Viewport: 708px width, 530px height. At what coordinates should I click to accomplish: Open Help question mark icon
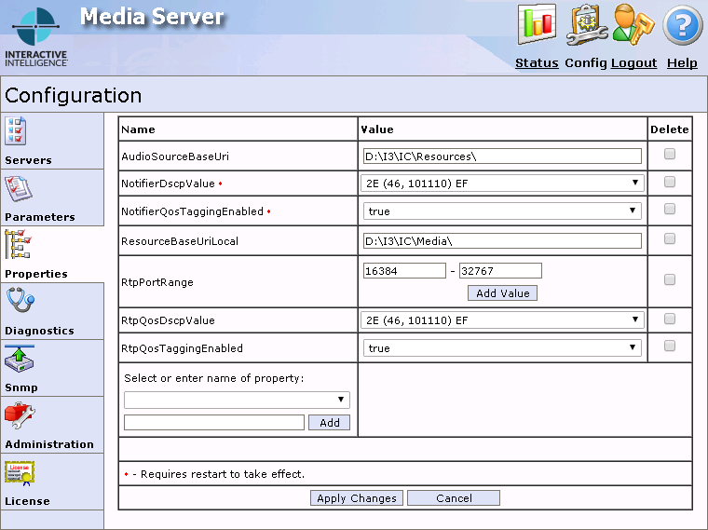point(682,25)
